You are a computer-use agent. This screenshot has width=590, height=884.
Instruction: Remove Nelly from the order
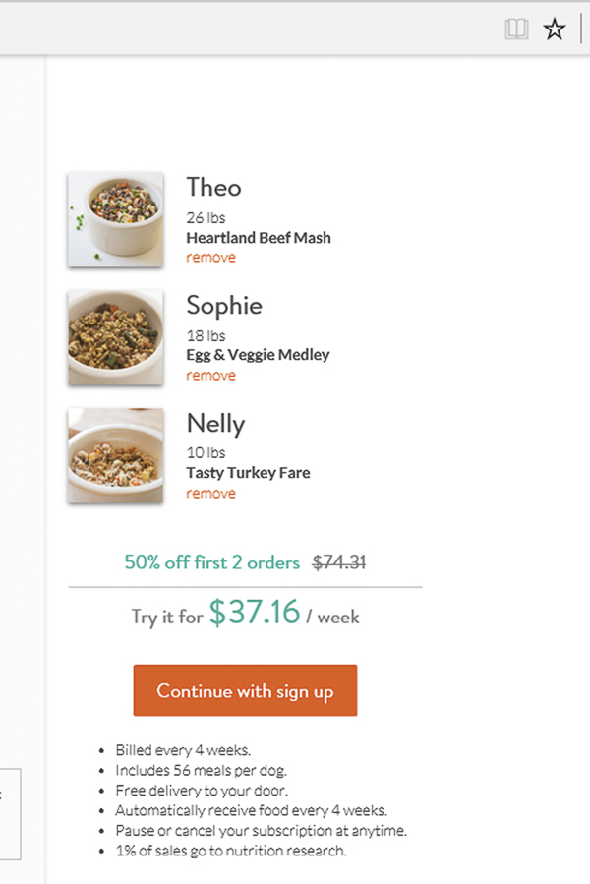pos(210,494)
